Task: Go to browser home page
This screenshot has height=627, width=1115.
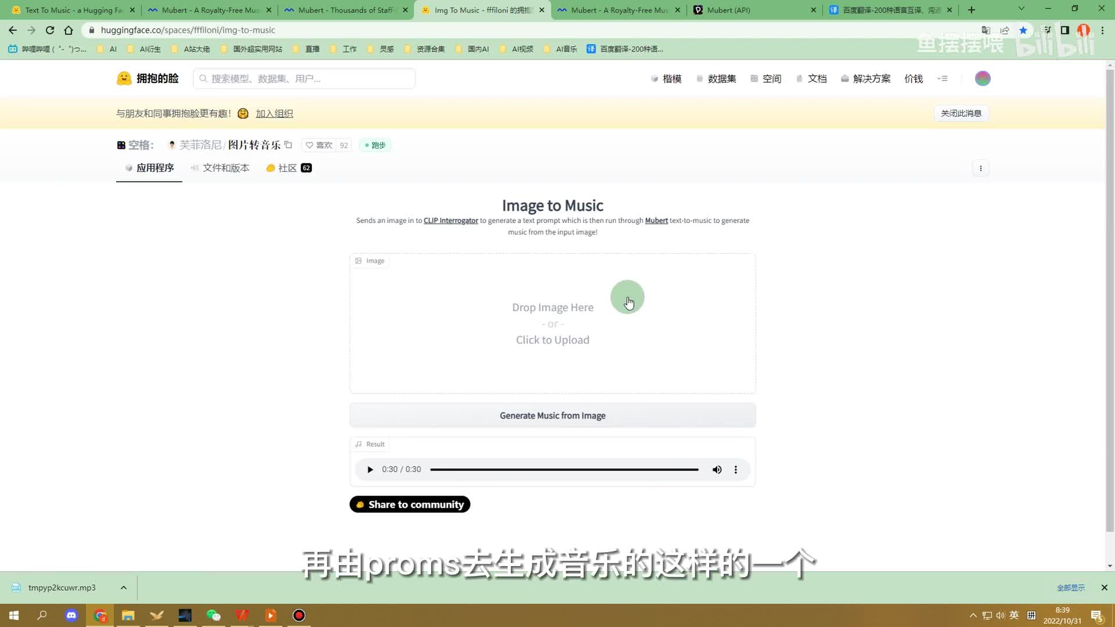Action: pyautogui.click(x=69, y=30)
